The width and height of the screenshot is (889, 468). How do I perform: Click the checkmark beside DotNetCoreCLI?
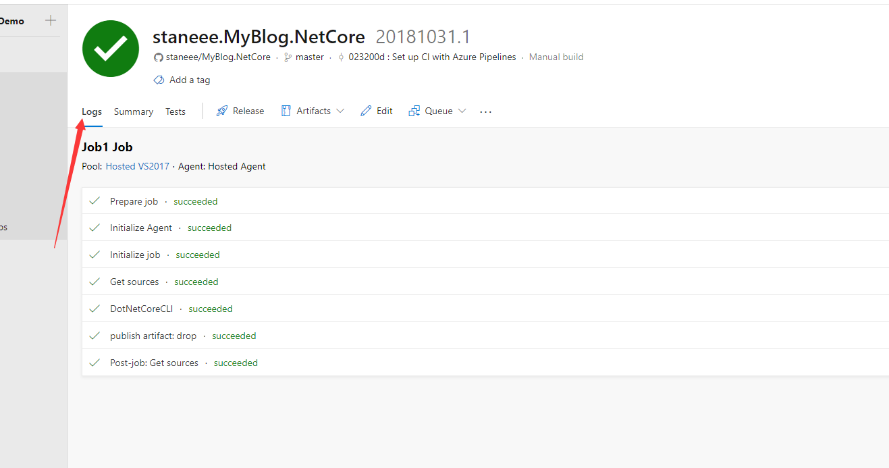[95, 309]
